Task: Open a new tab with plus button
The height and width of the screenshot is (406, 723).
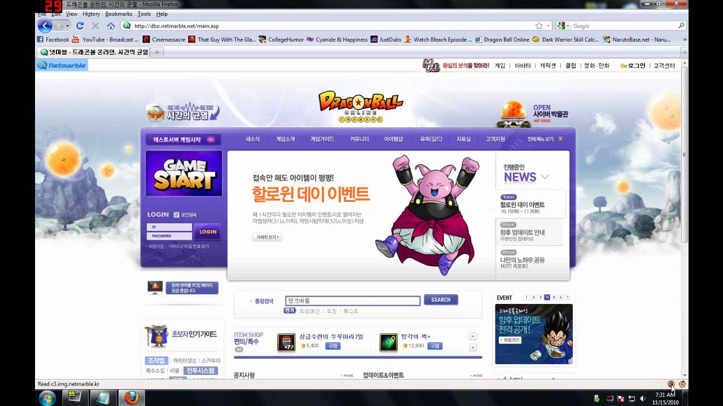Action: (x=157, y=52)
